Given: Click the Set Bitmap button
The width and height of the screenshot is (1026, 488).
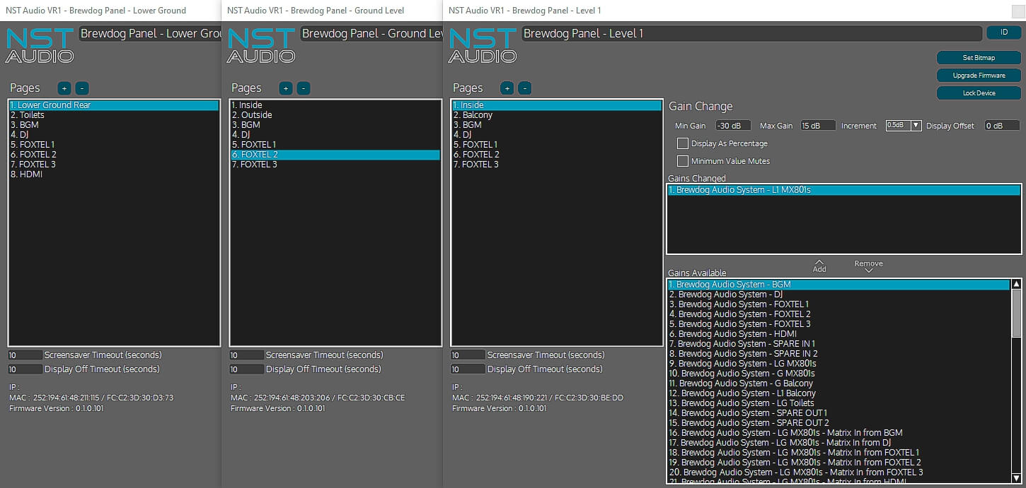Looking at the screenshot, I should click(x=979, y=57).
